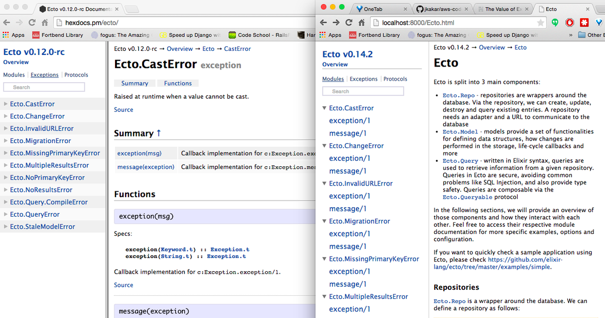605x318 pixels.
Task: Select Exceptions tab in localhost sidebar
Action: tap(364, 79)
